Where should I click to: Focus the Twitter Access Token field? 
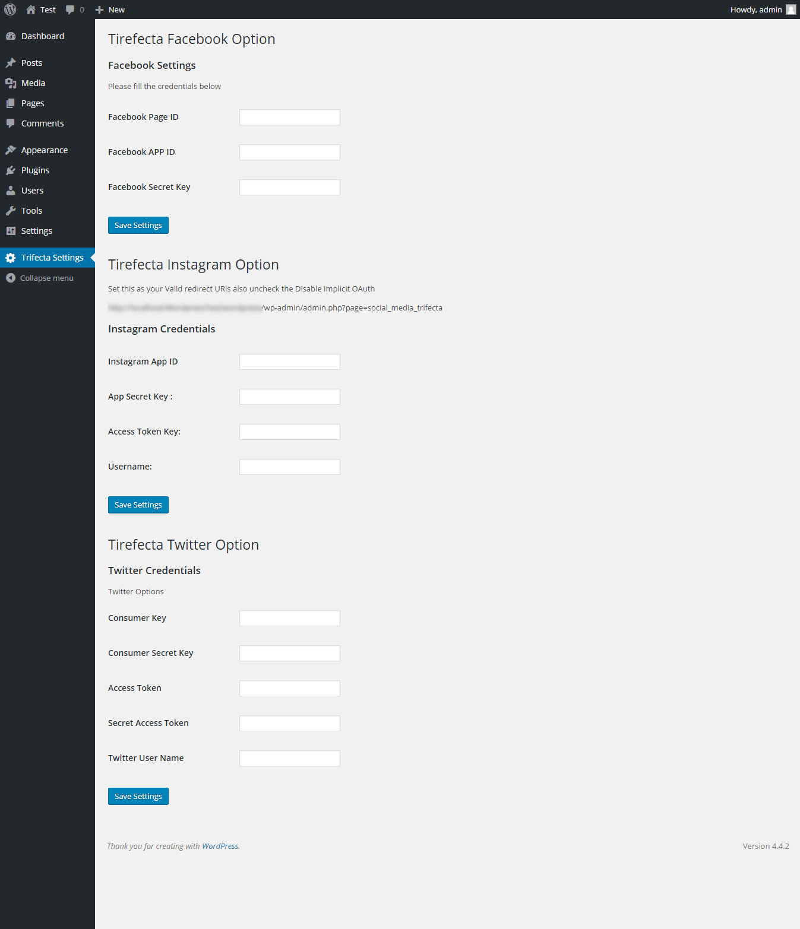290,689
